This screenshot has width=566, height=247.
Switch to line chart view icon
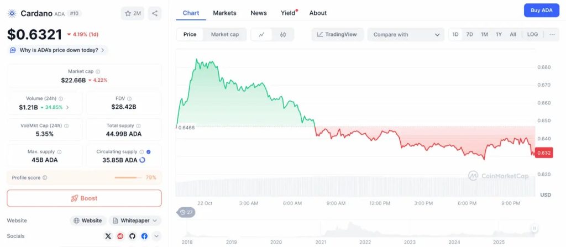261,34
